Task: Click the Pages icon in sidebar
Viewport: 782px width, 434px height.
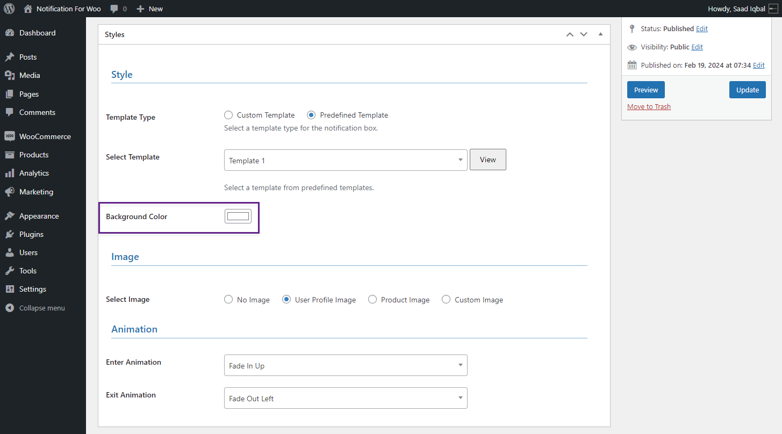Action: click(10, 94)
